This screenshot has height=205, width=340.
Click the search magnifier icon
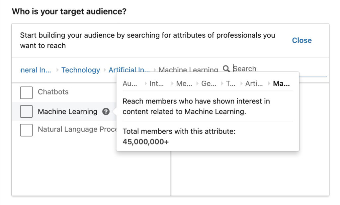(226, 68)
